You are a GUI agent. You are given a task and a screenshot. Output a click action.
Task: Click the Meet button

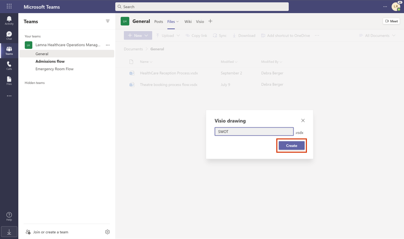[391, 21]
